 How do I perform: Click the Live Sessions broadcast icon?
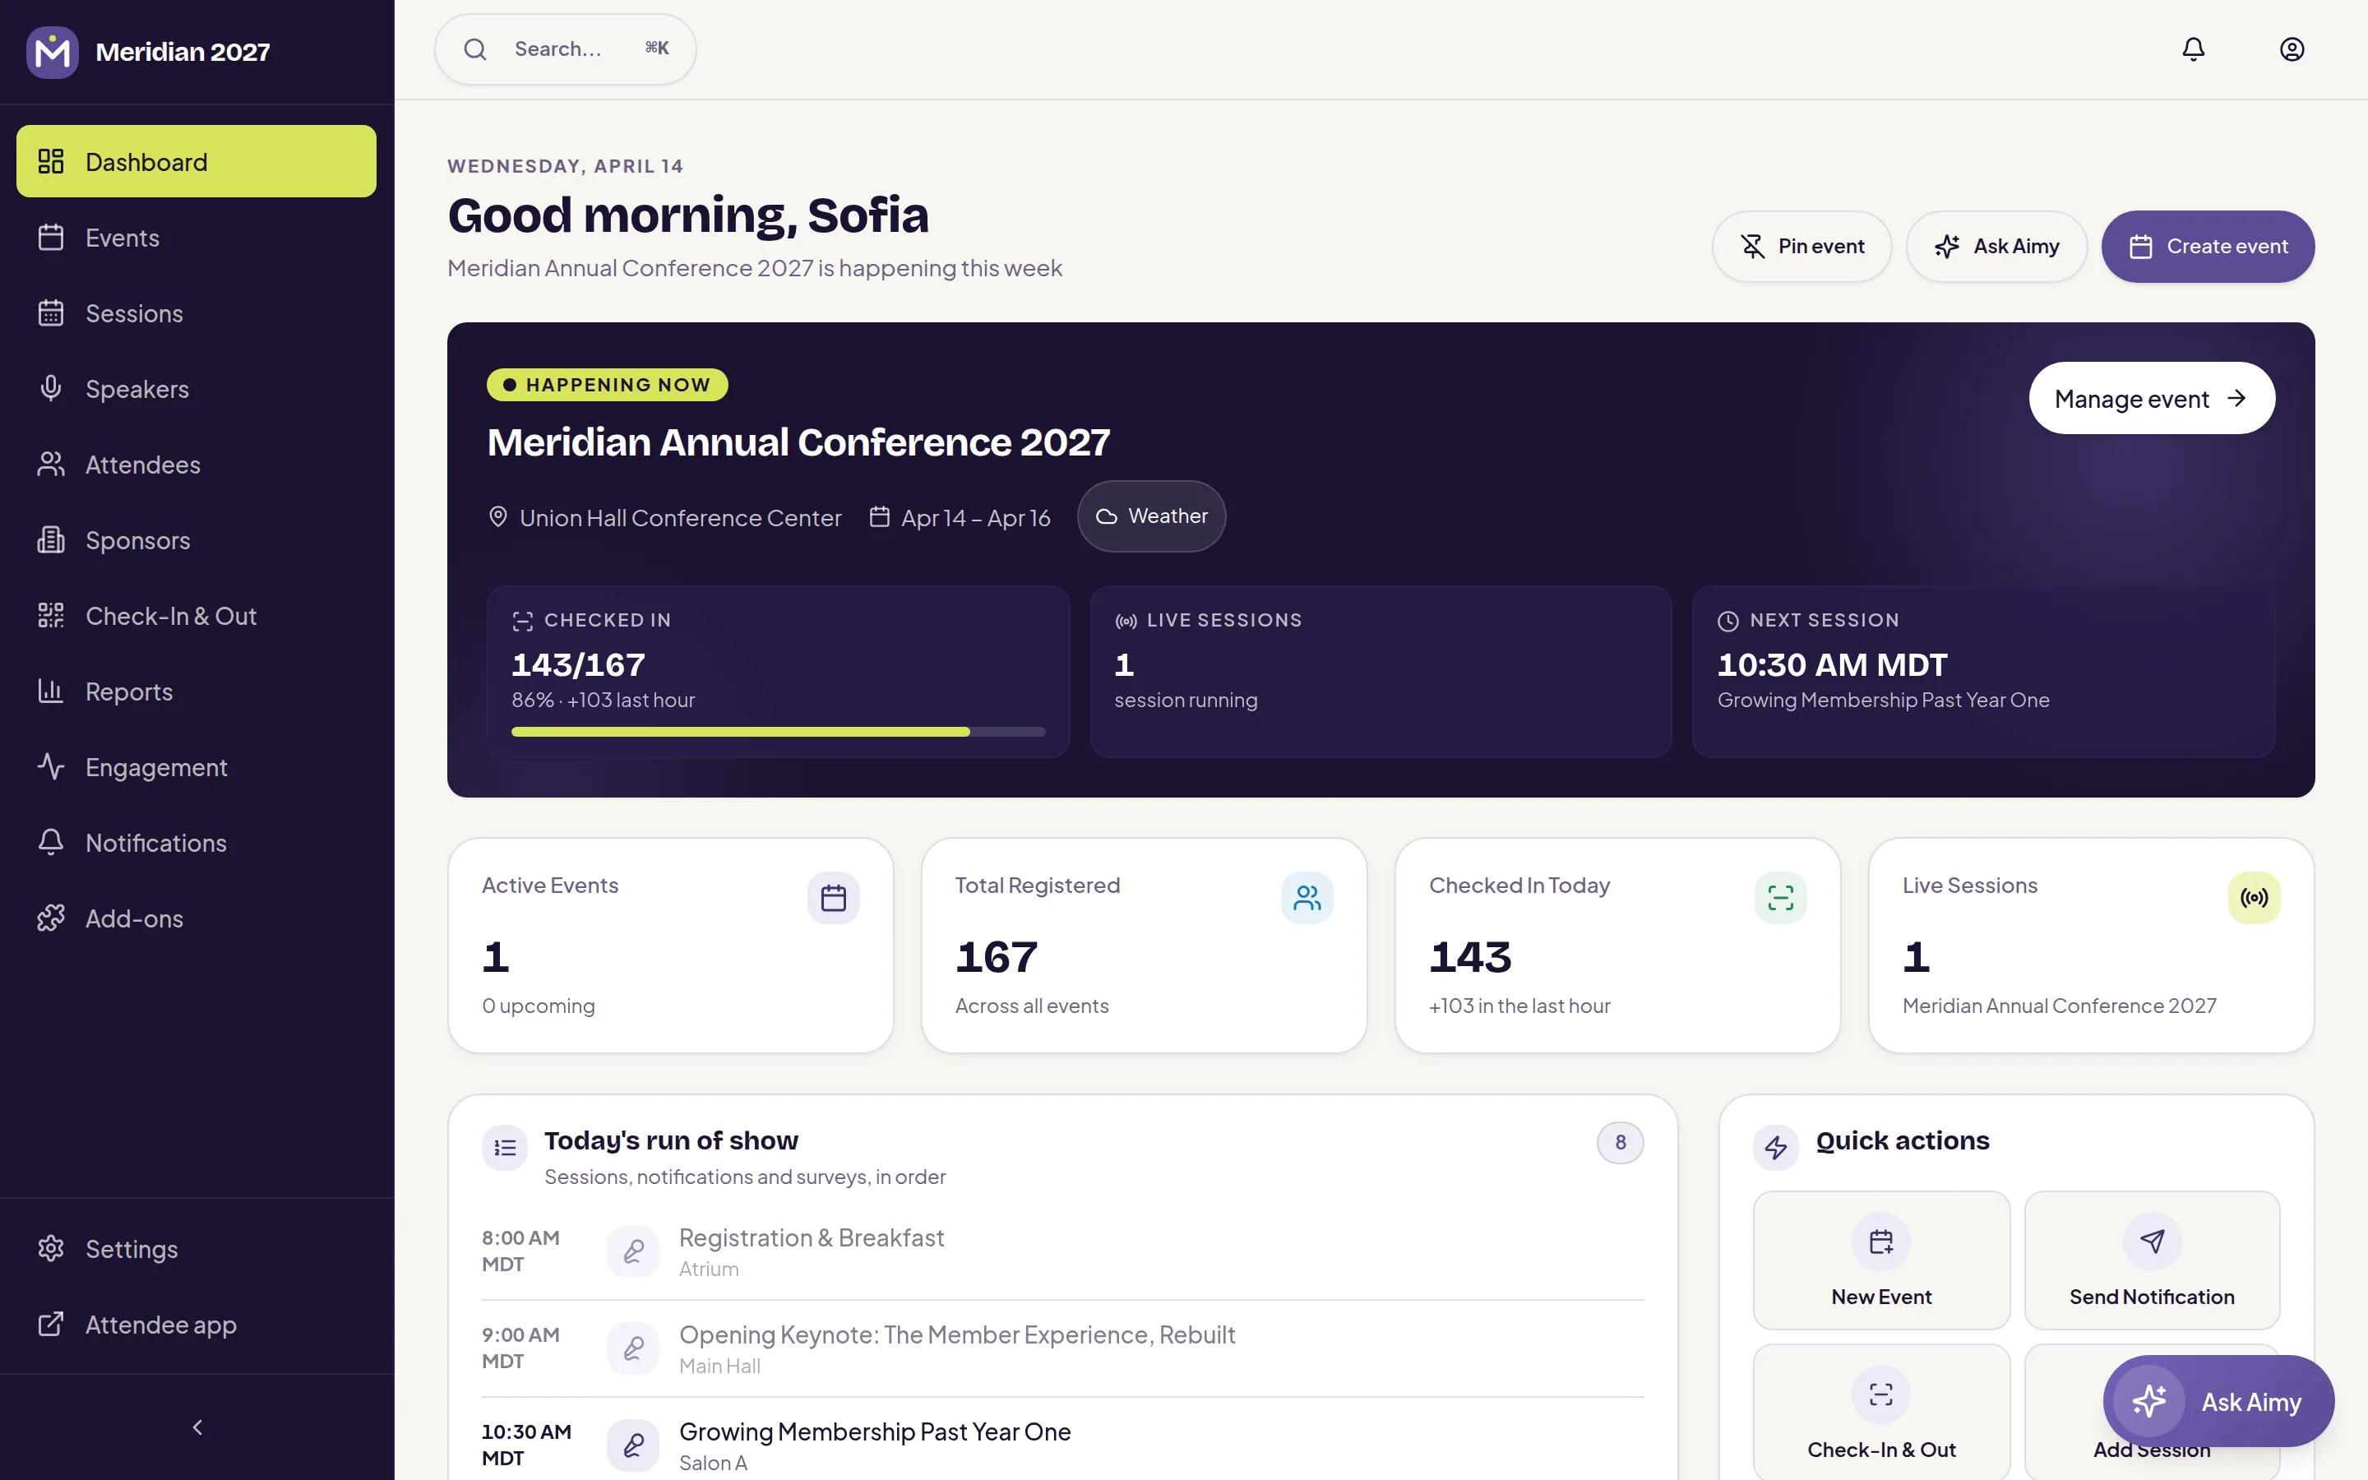[2255, 898]
